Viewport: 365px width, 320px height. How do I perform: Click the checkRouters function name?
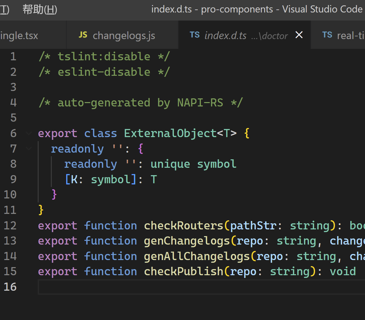coord(184,225)
